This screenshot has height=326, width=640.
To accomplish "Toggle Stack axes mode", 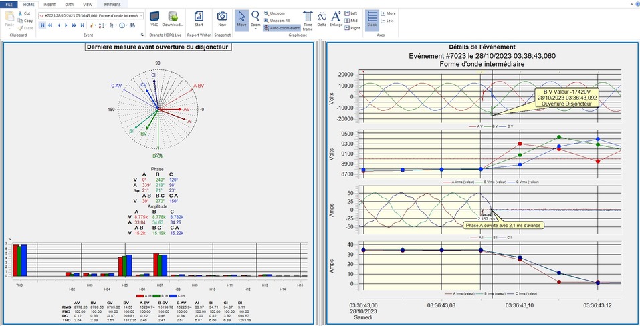I will click(x=372, y=19).
